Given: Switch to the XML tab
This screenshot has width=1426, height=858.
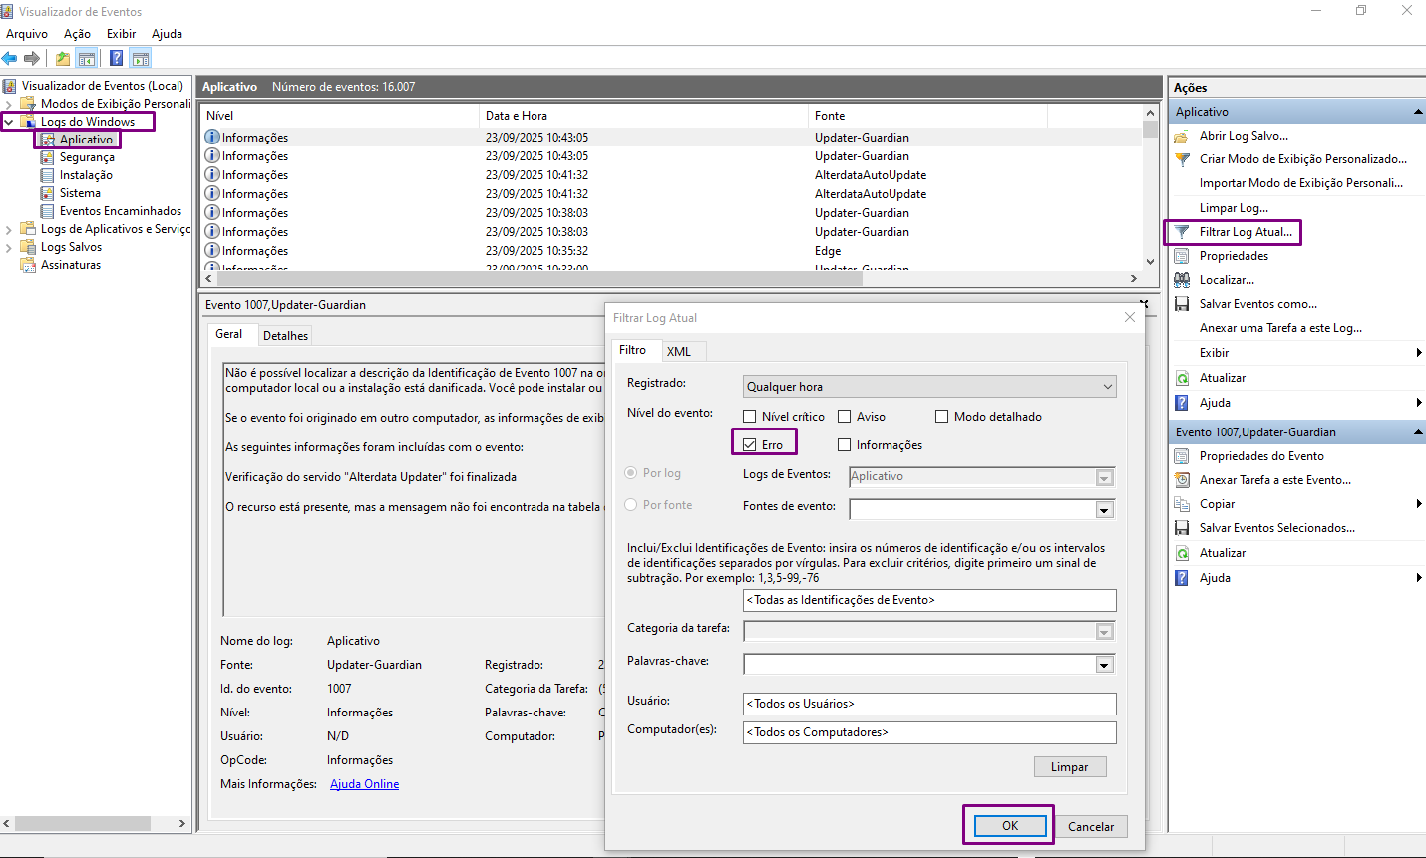Looking at the screenshot, I should point(679,351).
